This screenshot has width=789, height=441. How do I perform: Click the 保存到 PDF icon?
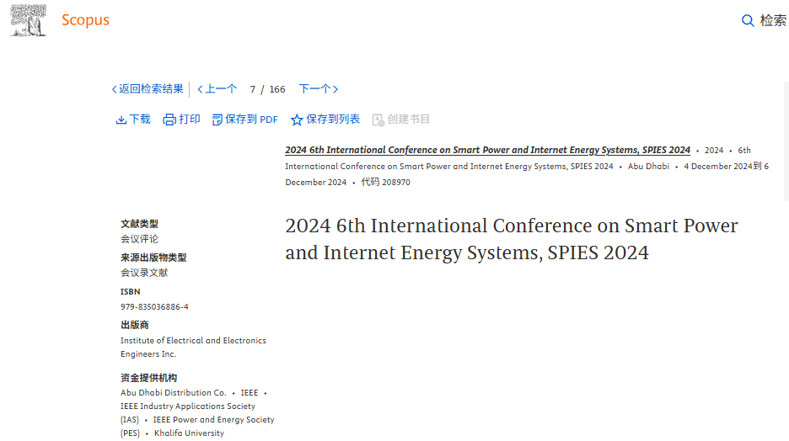tap(217, 120)
